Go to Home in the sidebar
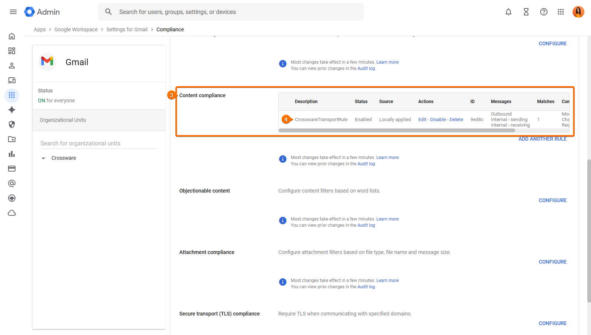This screenshot has height=335, width=591. coord(12,36)
